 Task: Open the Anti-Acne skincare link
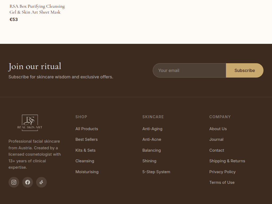pos(152,139)
